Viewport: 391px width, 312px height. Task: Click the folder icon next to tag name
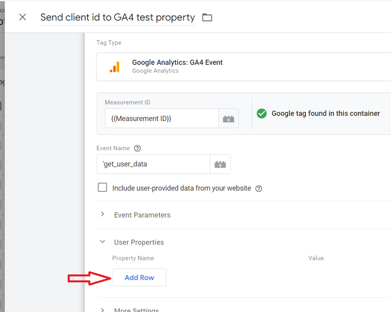[x=207, y=17]
